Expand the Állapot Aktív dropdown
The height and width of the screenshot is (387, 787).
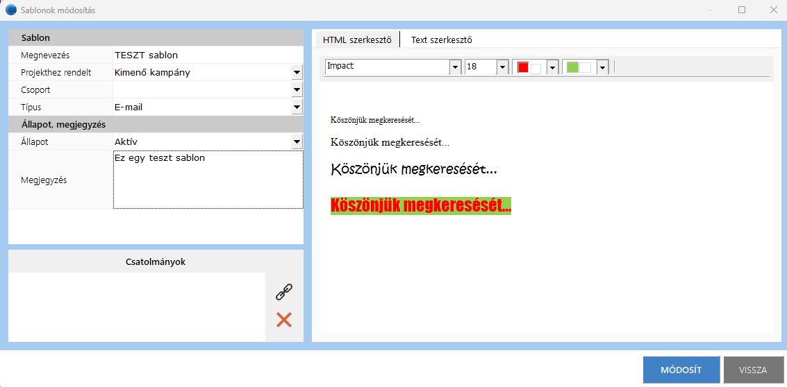297,141
